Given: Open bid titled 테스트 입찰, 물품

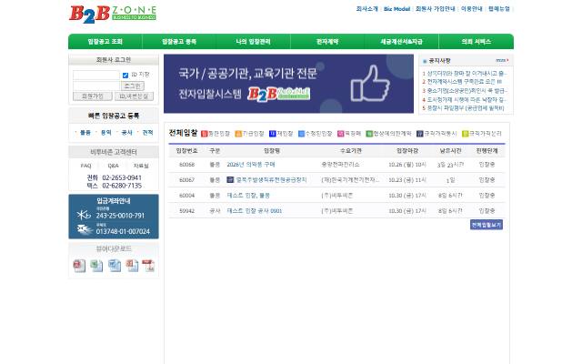Looking at the screenshot, I should (248, 196).
